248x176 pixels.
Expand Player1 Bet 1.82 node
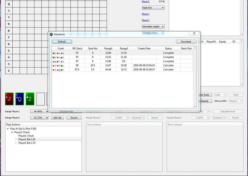click(x=16, y=139)
